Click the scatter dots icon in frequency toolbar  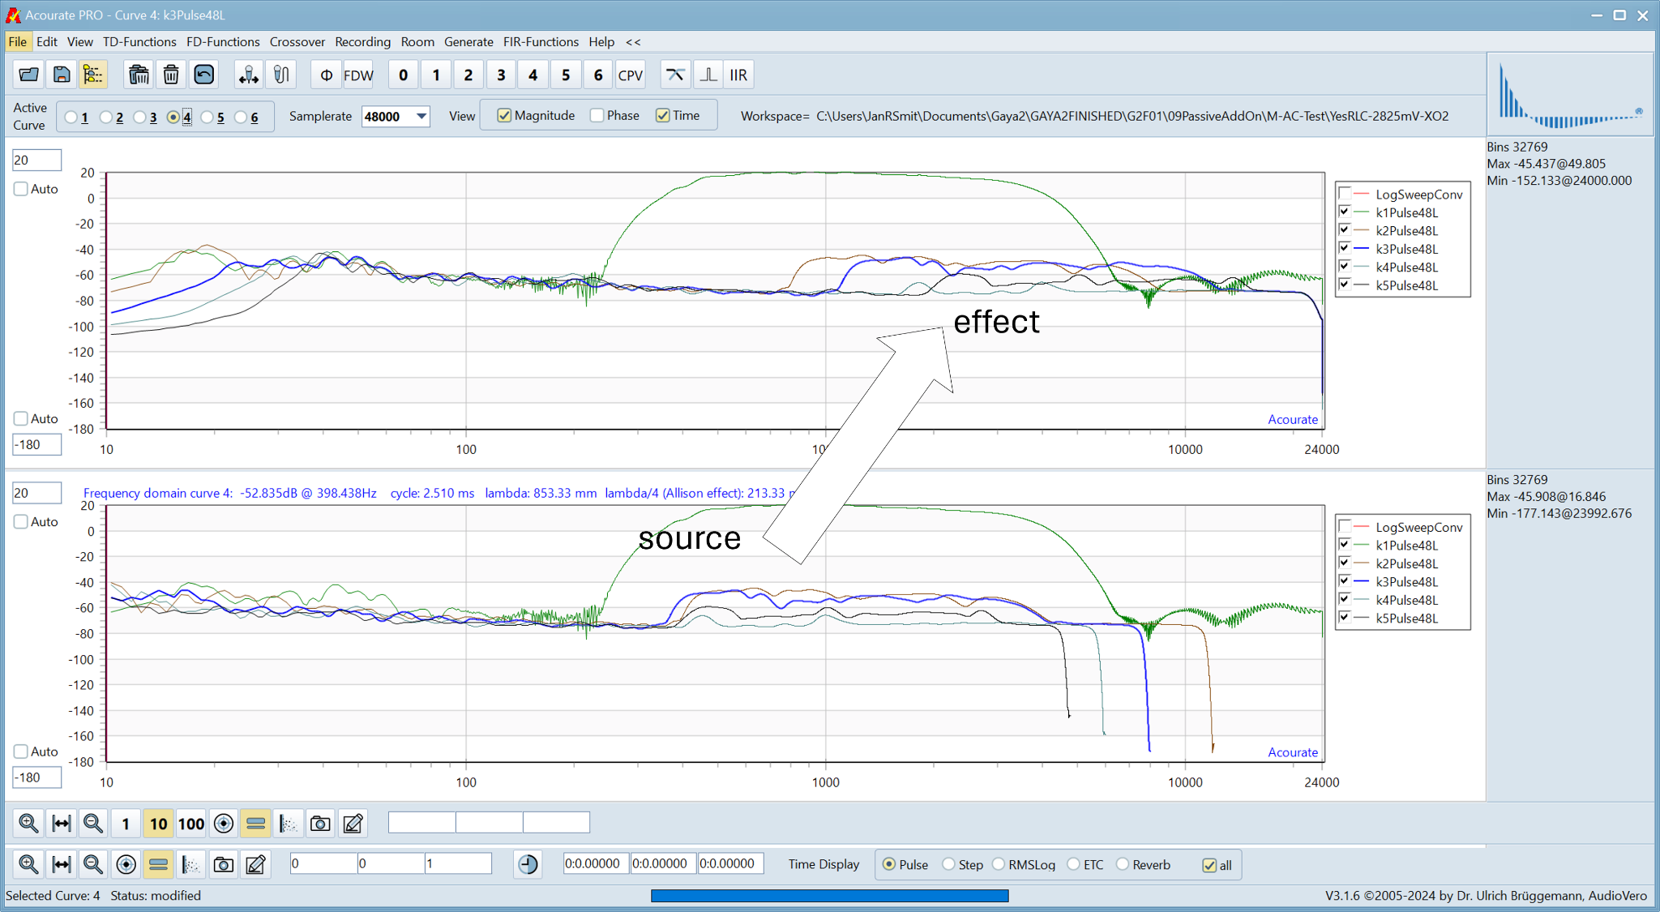click(288, 824)
